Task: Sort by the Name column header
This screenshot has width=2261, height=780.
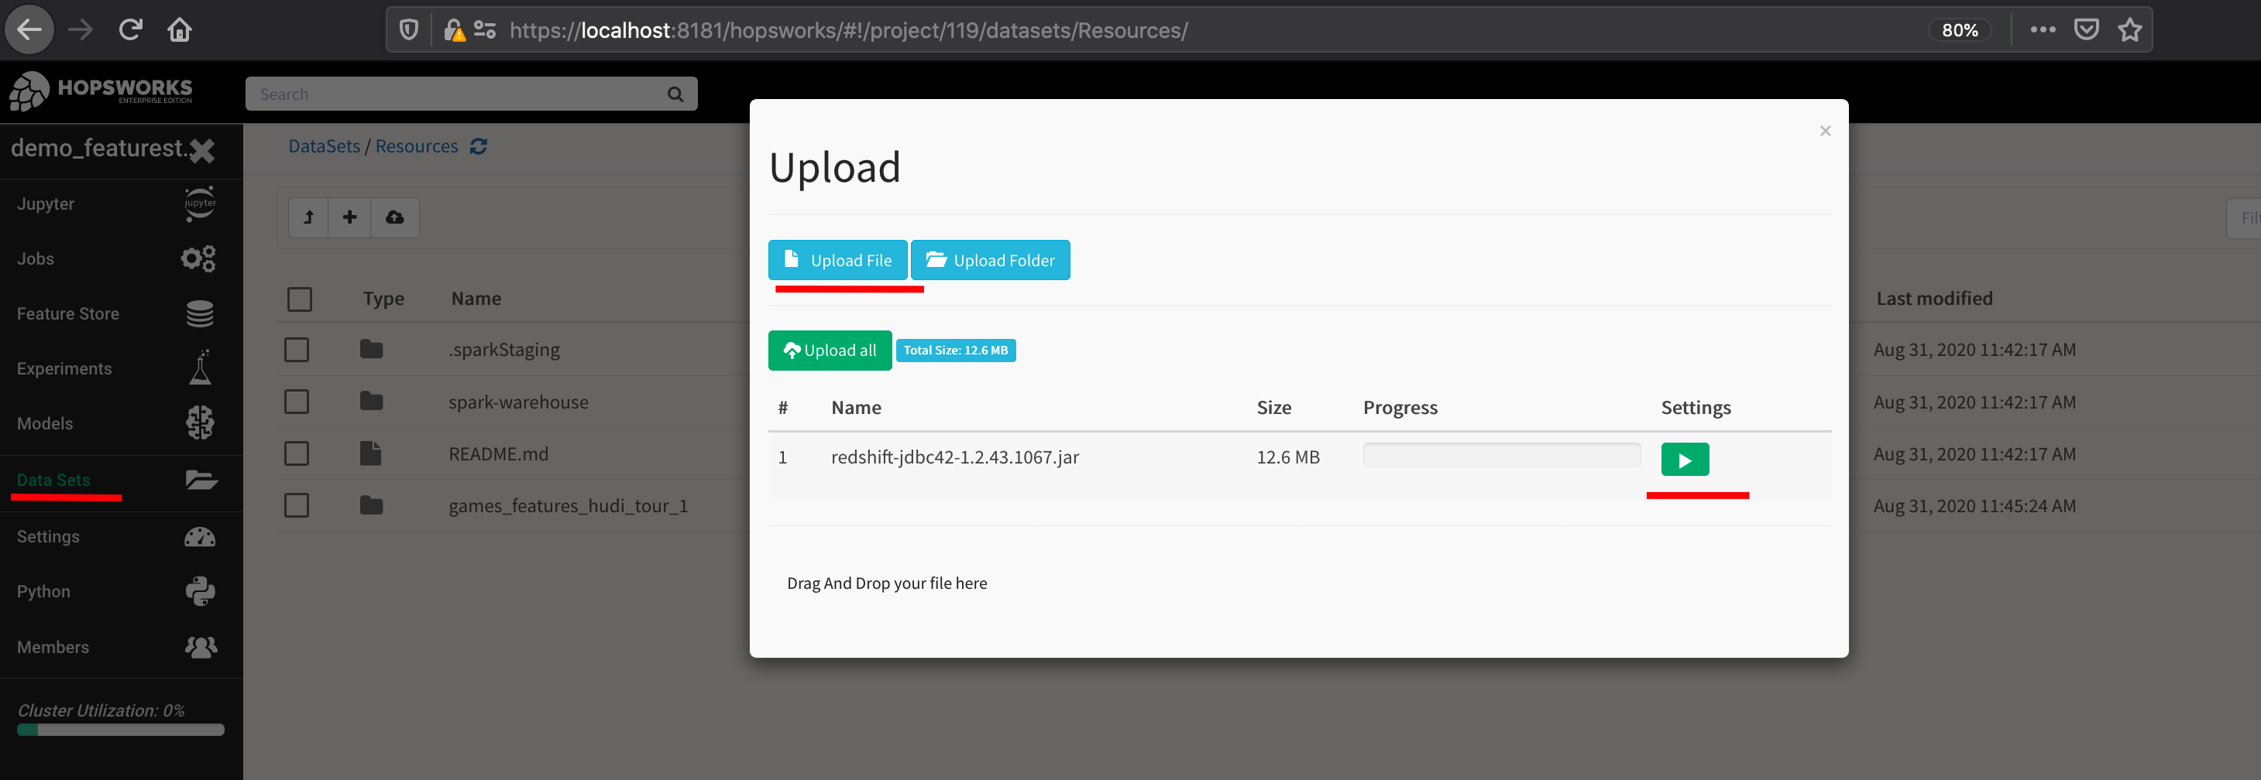Action: 476,299
